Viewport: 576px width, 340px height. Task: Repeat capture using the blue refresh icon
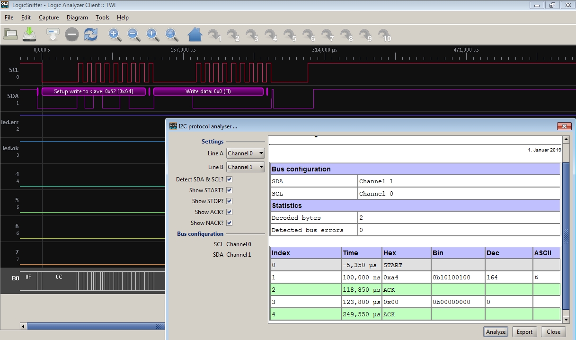point(90,34)
